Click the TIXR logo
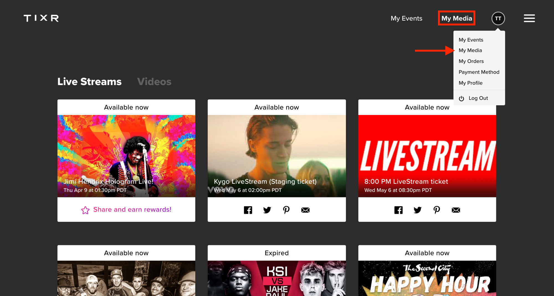 coord(41,18)
